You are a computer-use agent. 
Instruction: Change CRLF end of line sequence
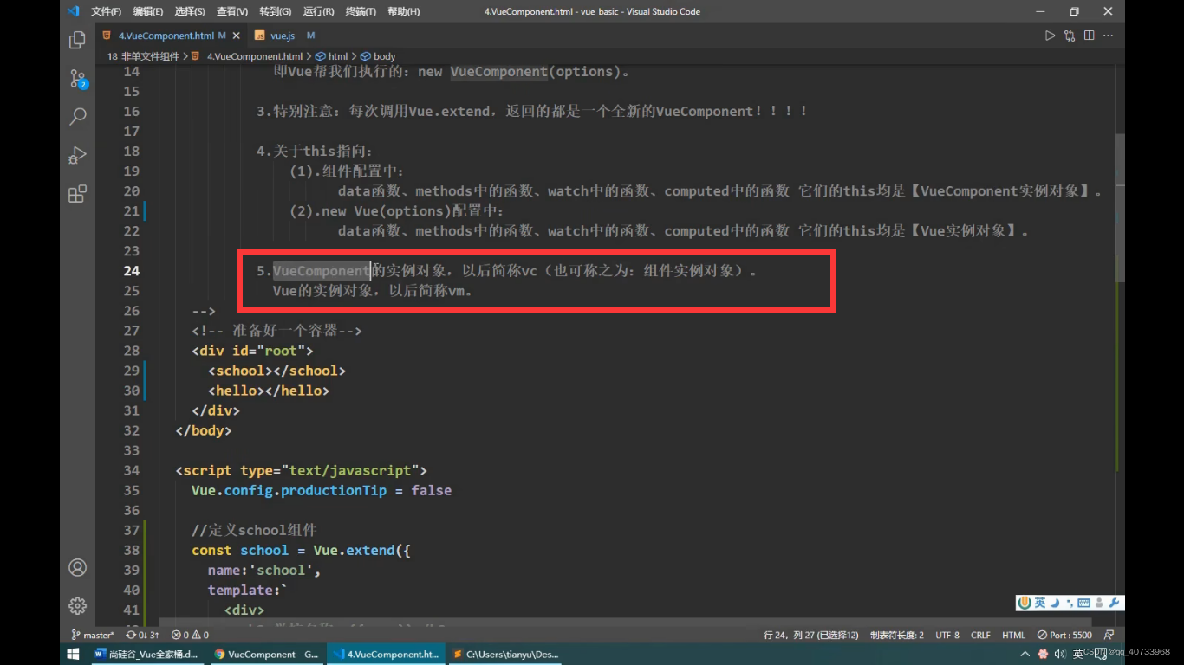pos(980,635)
